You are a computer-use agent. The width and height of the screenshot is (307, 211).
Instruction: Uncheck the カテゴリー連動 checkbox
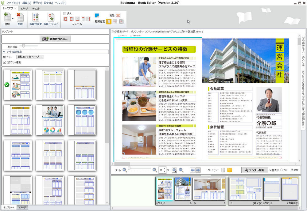tap(4, 62)
